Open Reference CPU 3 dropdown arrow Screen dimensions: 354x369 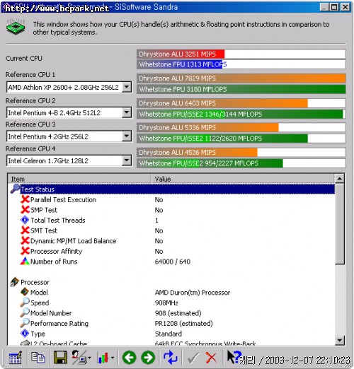point(127,136)
